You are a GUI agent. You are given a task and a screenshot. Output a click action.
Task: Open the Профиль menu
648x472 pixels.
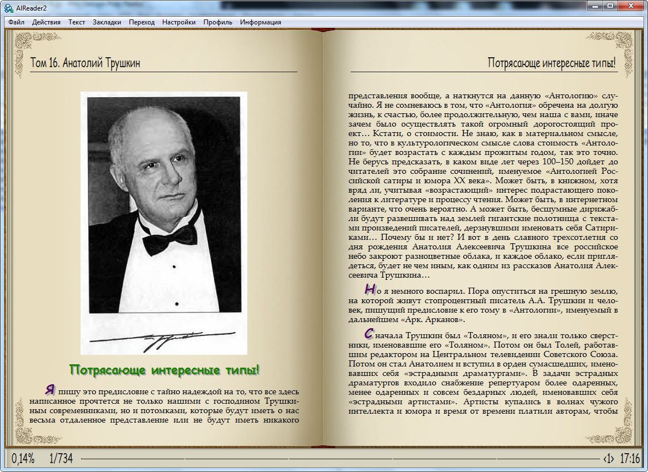(x=218, y=22)
